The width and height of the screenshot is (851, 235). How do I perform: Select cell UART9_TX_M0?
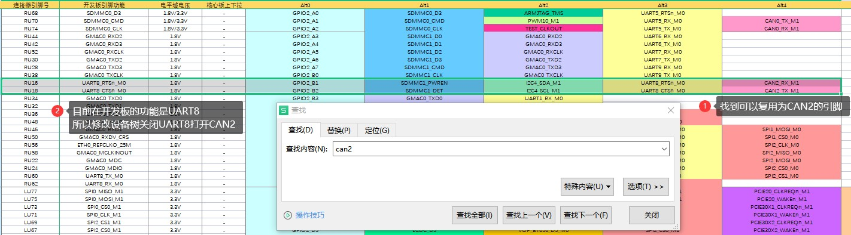[x=662, y=75]
